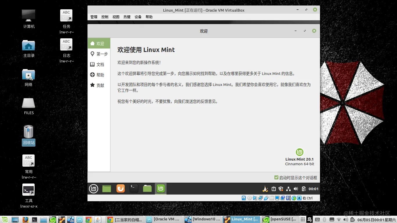The width and height of the screenshot is (397, 223).
Task: Switch to openSUSE taskbar window
Action: click(x=280, y=220)
